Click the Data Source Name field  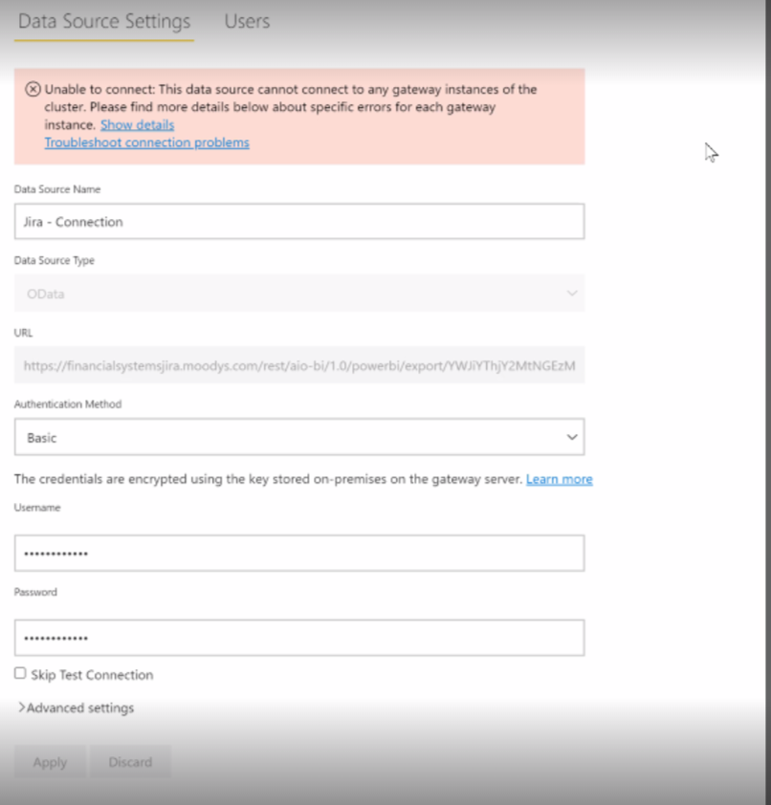tap(299, 221)
